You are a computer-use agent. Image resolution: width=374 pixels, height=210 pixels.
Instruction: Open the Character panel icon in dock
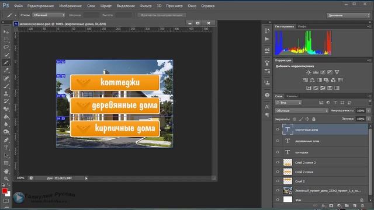click(267, 107)
